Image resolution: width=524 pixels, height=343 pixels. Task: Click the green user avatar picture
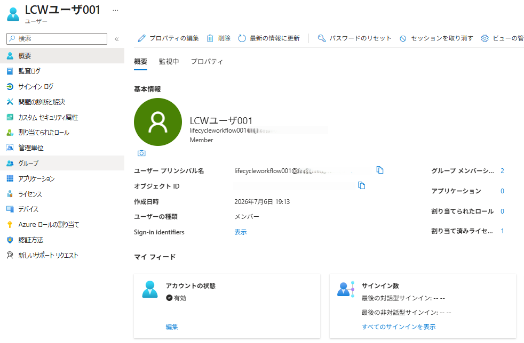pyautogui.click(x=158, y=122)
